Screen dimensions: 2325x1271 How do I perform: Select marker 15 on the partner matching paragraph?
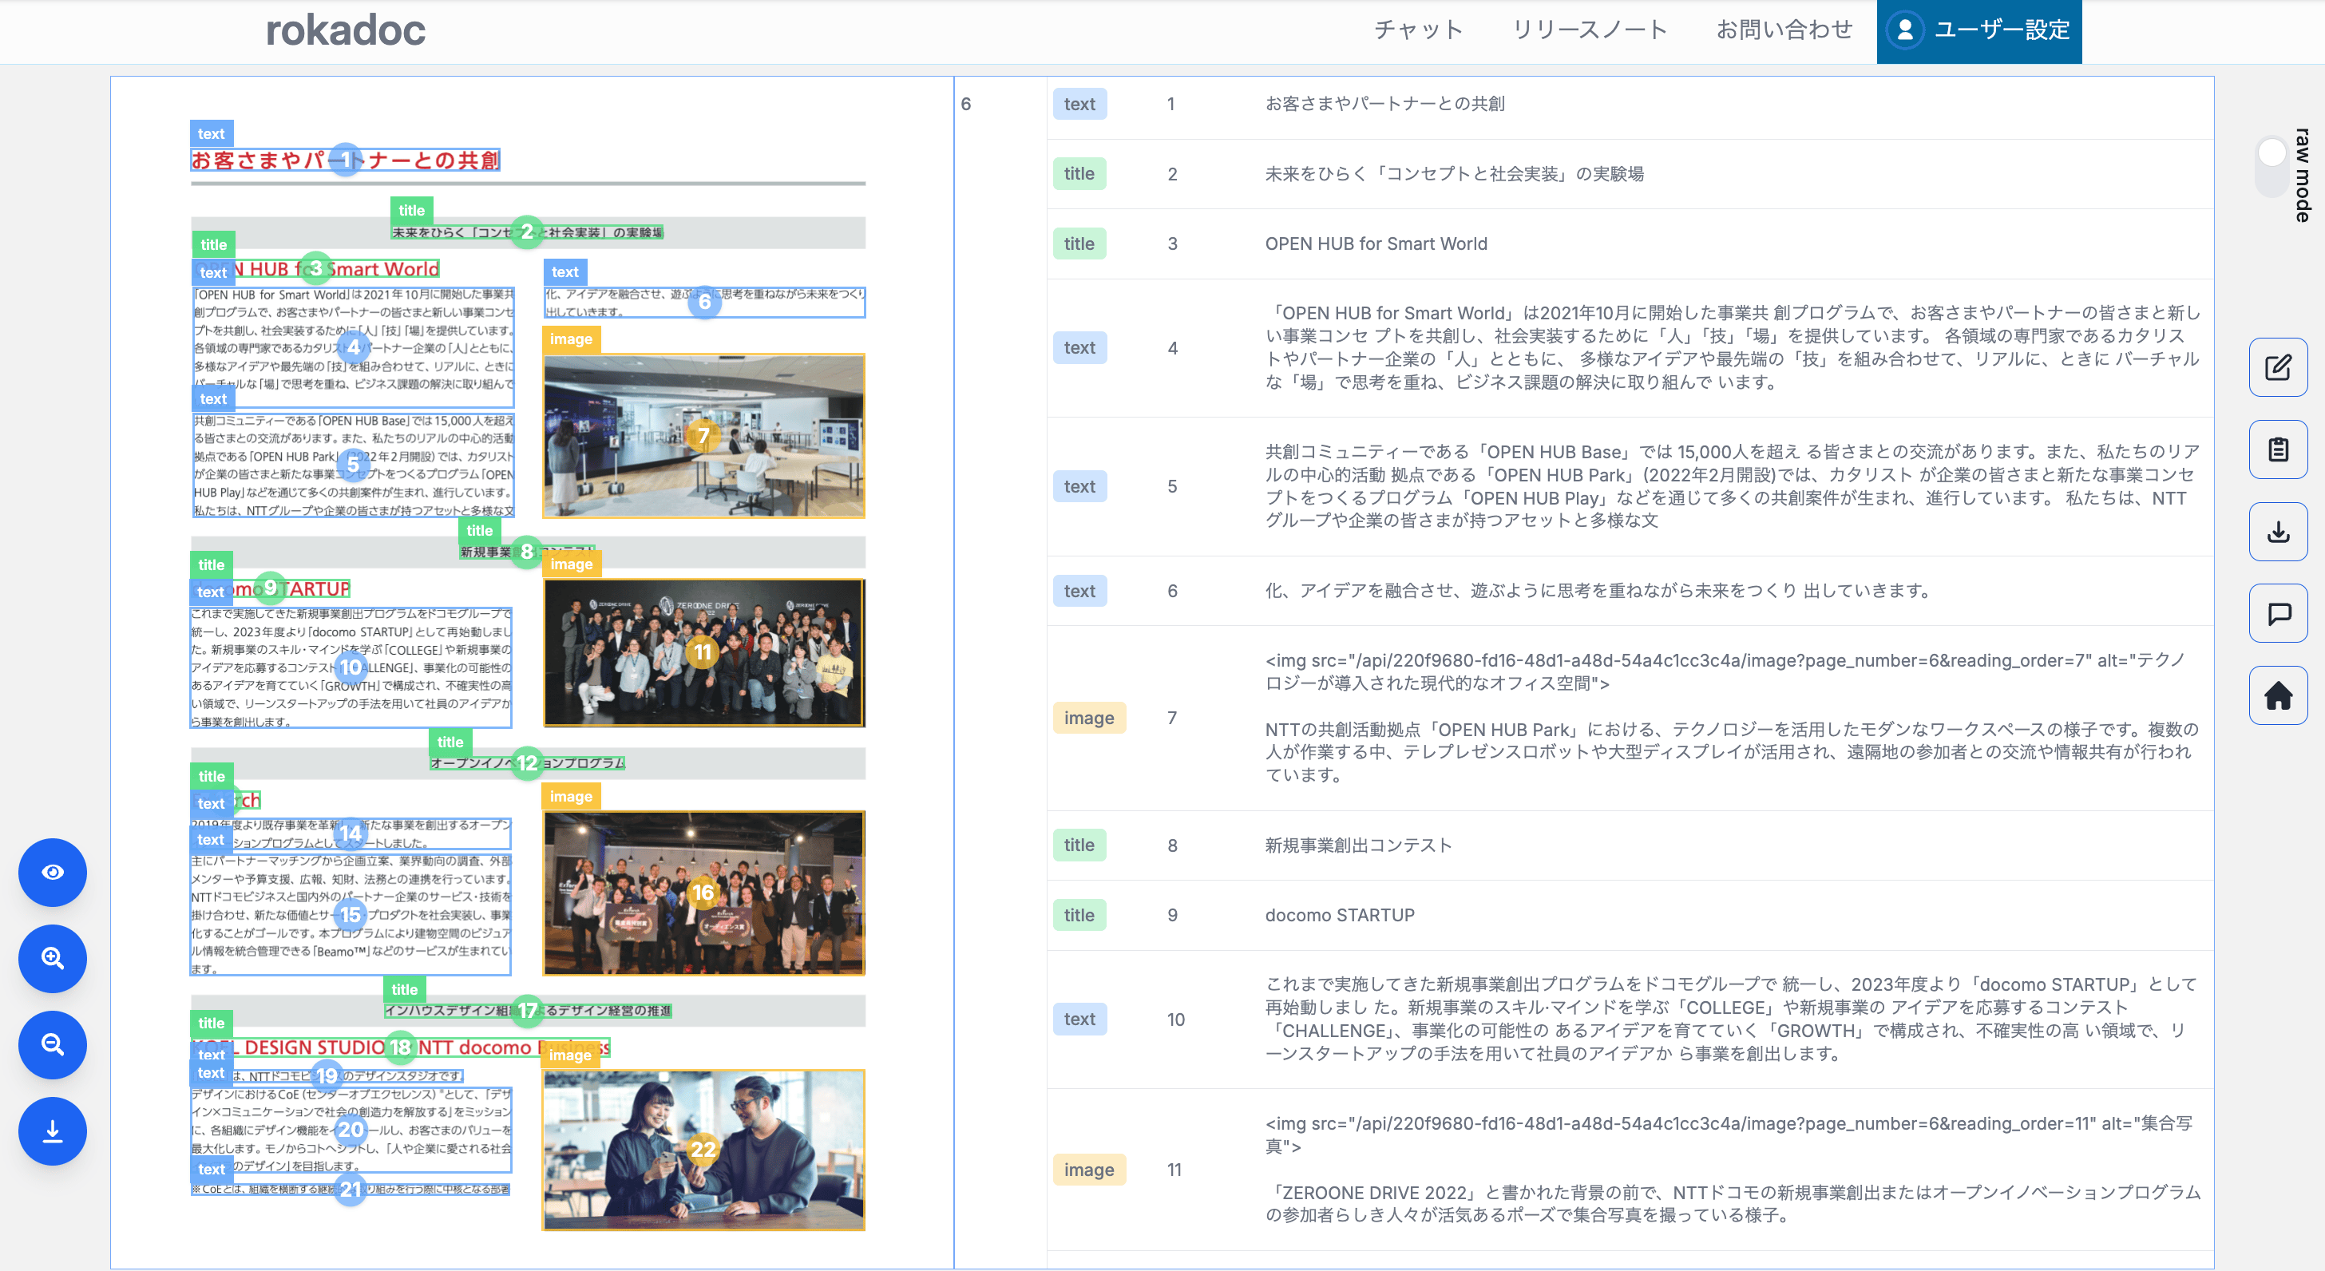(x=351, y=914)
